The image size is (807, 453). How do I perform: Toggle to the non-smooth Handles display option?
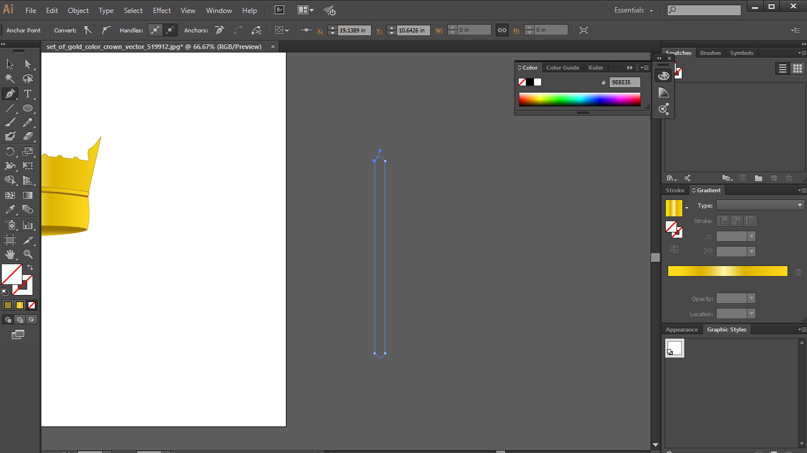tap(170, 29)
